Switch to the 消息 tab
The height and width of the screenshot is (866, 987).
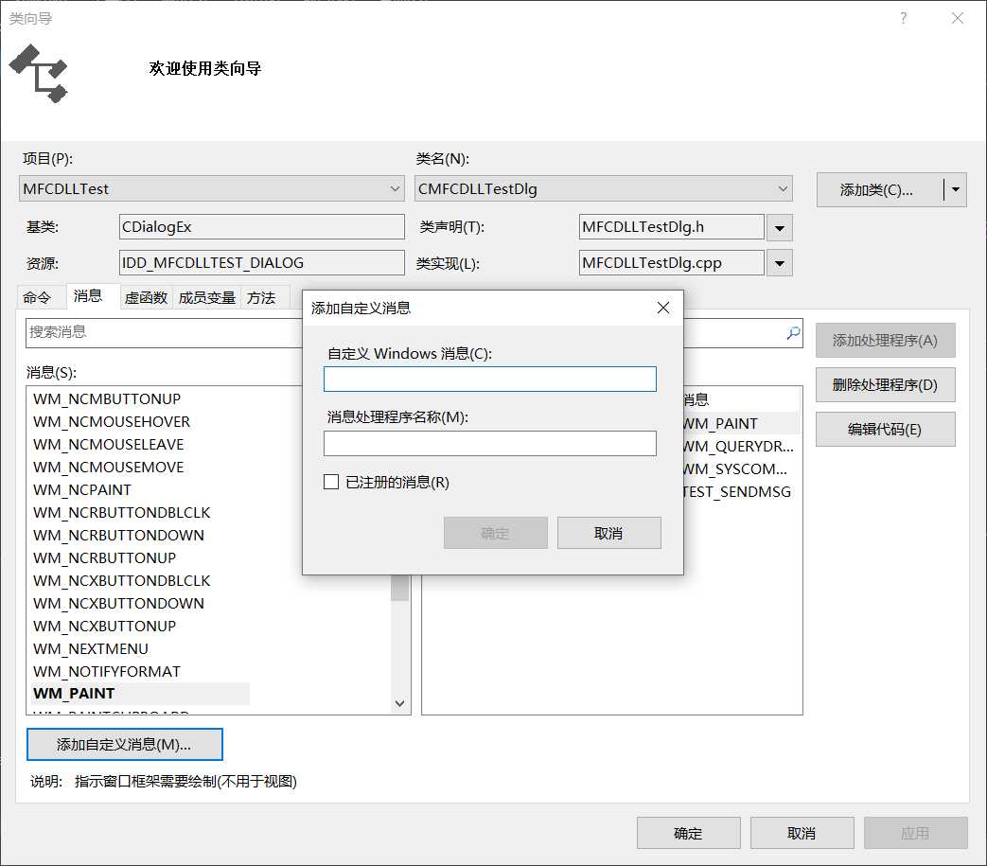click(87, 296)
